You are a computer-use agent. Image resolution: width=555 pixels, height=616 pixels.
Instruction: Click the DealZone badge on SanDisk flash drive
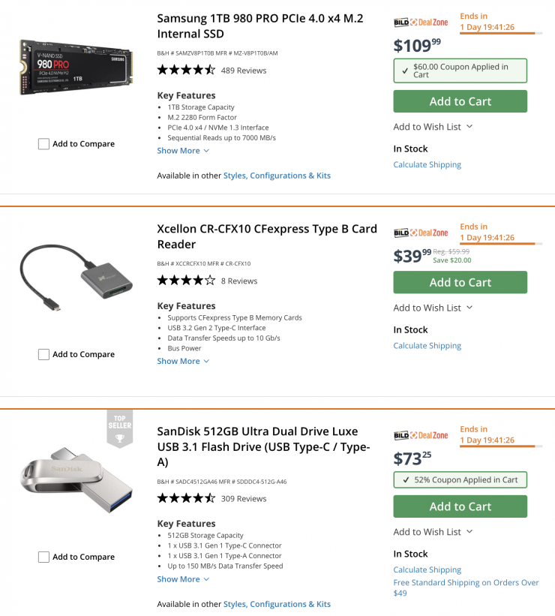click(x=421, y=435)
